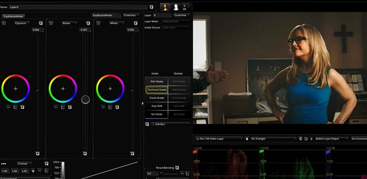Image resolution: width=367 pixels, height=179 pixels.
Task: Set keyframe icon under Exposure color wheel
Action: 9,107
